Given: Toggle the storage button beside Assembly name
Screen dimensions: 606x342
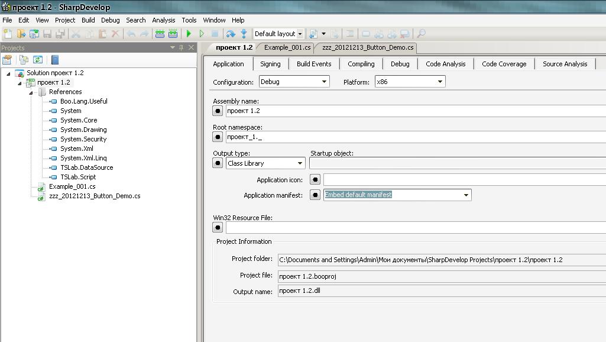Looking at the screenshot, I should point(218,111).
